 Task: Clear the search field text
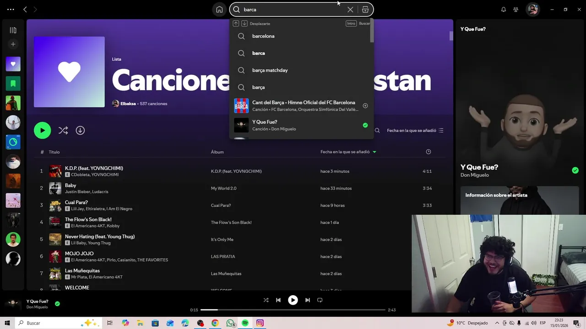click(350, 9)
